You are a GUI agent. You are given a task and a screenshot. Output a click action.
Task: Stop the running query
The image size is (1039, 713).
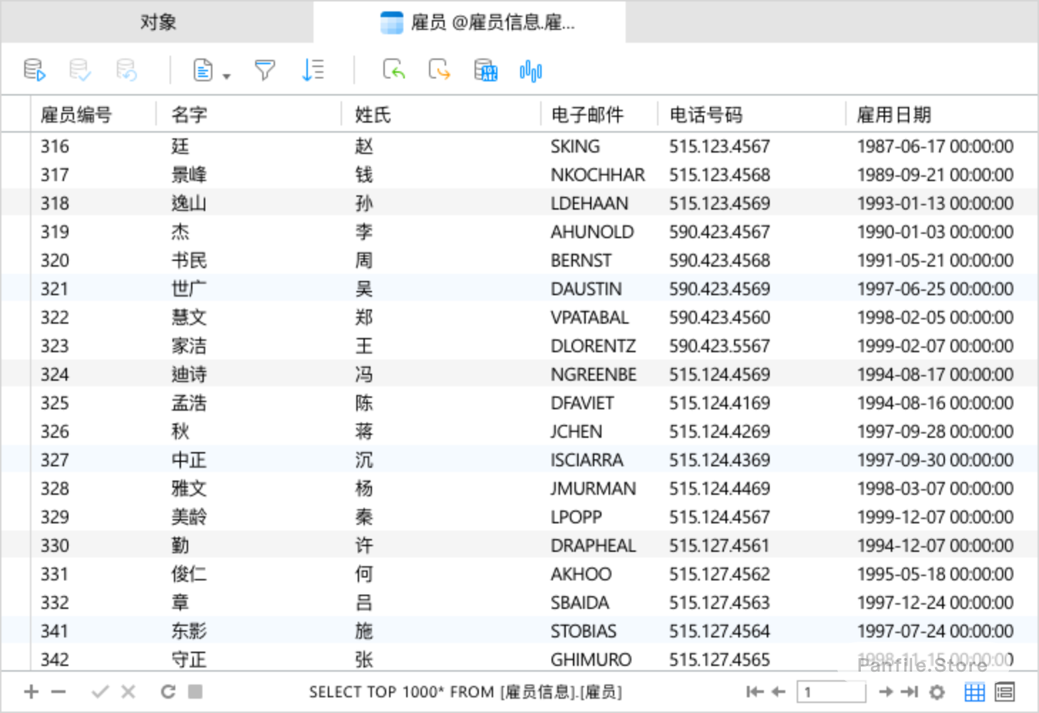(195, 691)
